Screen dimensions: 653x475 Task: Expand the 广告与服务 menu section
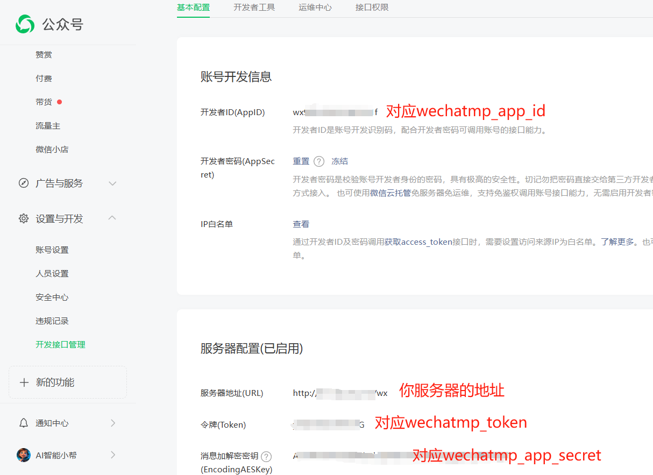point(112,183)
